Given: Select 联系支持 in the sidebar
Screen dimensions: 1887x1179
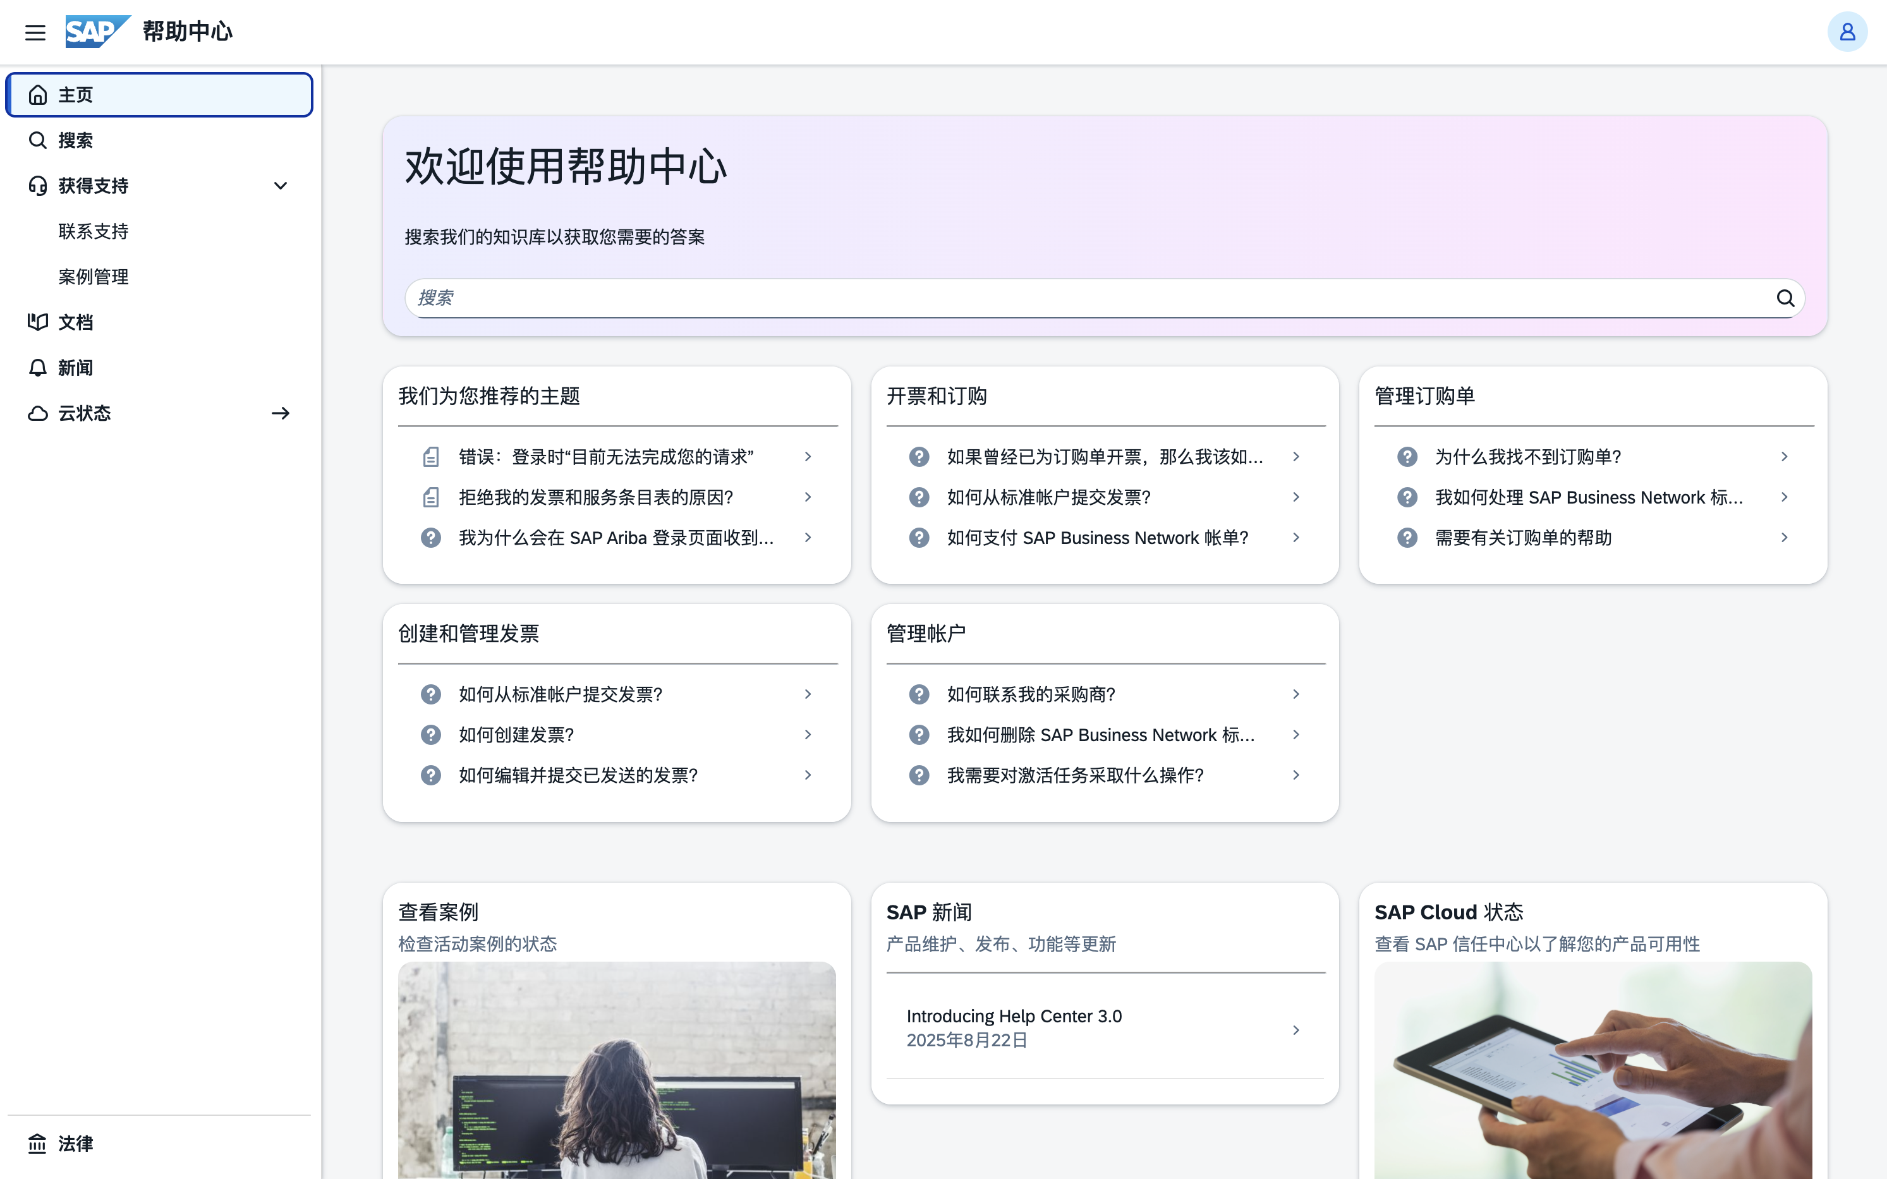Looking at the screenshot, I should point(94,232).
